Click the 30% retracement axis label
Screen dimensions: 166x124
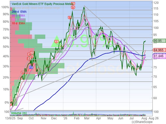tap(6, 66)
